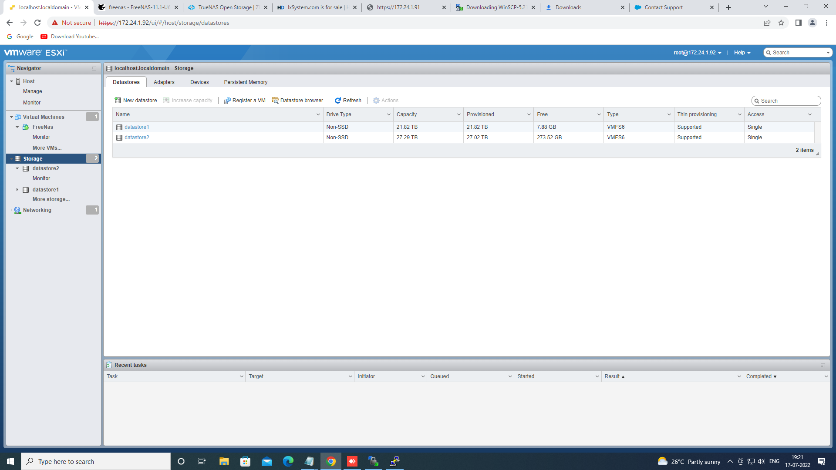Open the Windows Start menu
The height and width of the screenshot is (470, 836).
click(10, 461)
